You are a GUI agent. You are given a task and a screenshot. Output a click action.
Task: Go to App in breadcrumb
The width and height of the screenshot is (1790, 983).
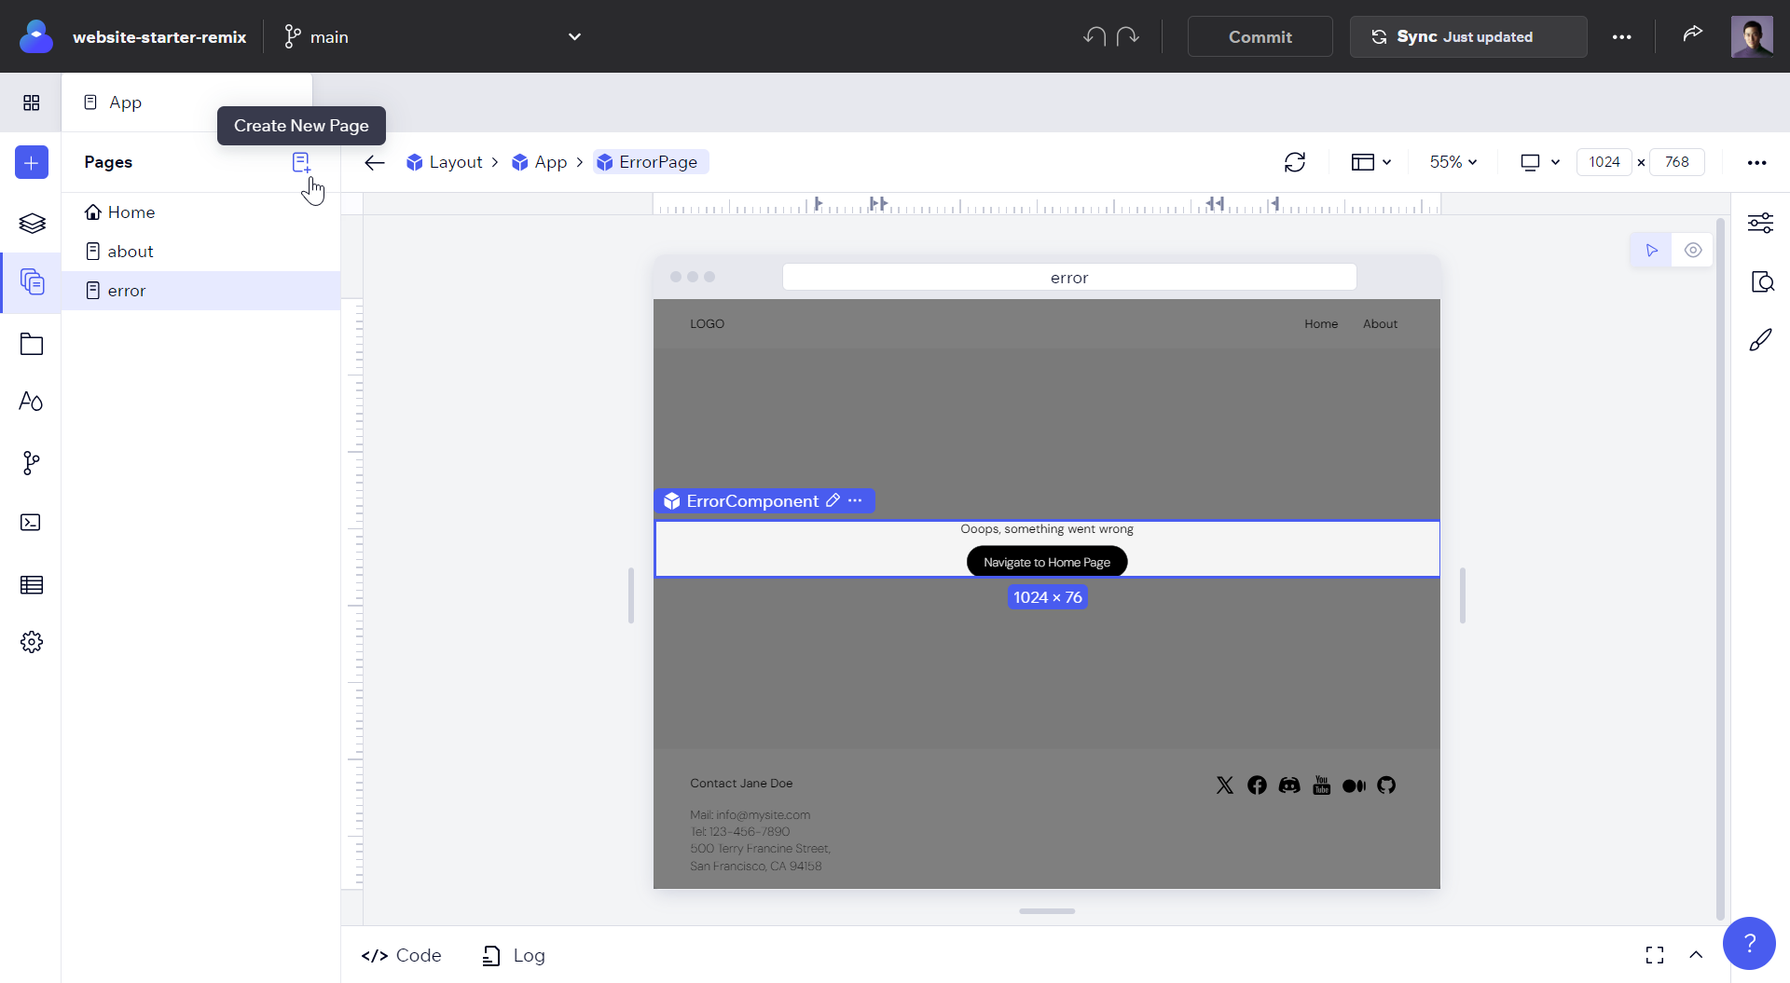540,162
